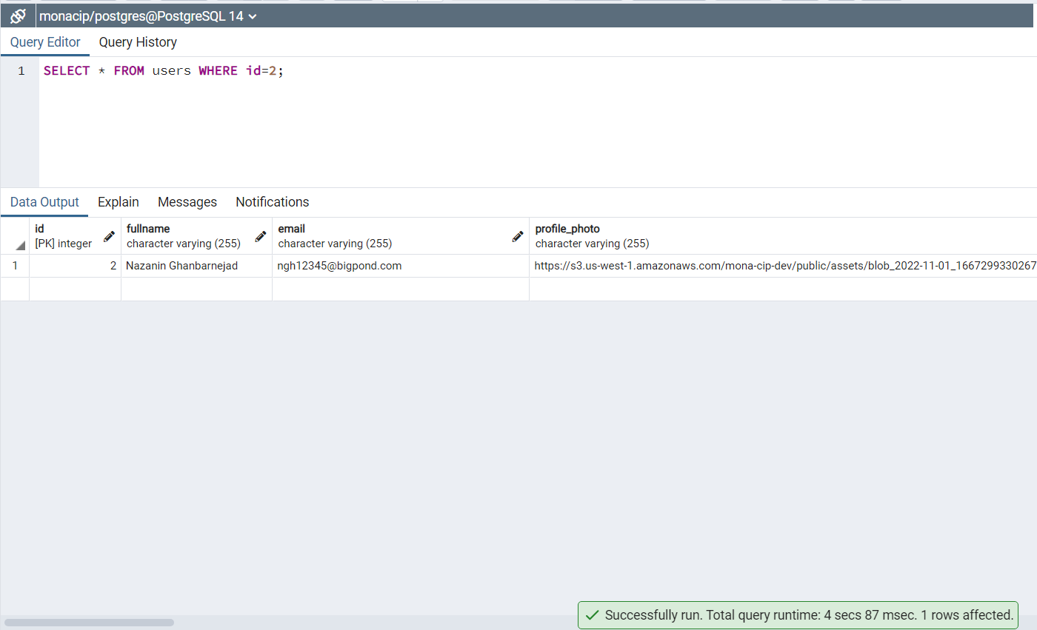Switch to the Query Editor tab
Image resolution: width=1037 pixels, height=630 pixels.
(x=45, y=42)
